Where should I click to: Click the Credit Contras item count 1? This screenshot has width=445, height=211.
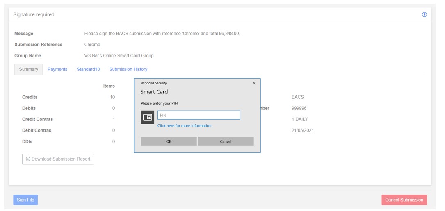[x=114, y=119]
